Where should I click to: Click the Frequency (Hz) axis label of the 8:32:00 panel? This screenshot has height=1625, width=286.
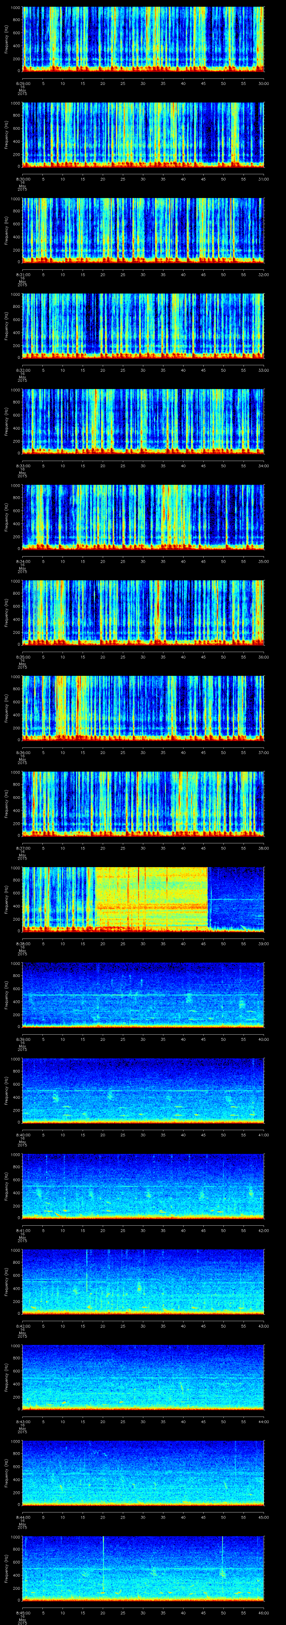coord(6,325)
